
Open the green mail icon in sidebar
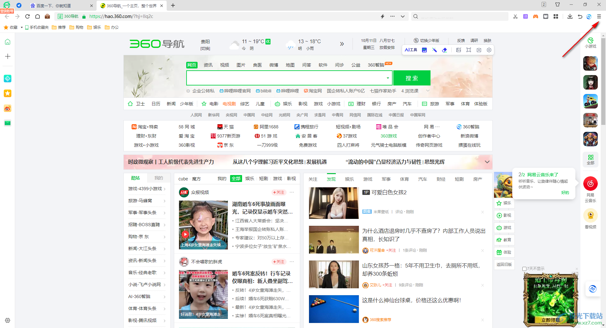point(8,123)
